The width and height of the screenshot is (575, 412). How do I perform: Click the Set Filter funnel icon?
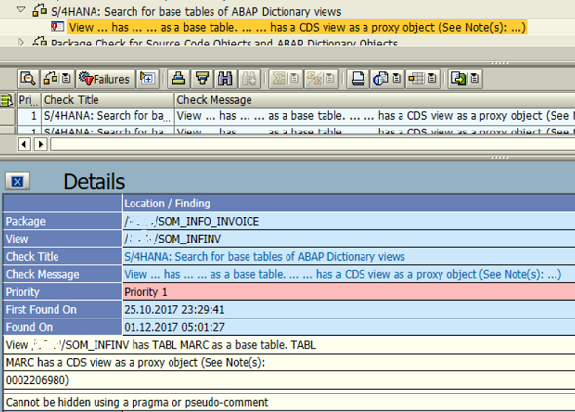coord(202,79)
